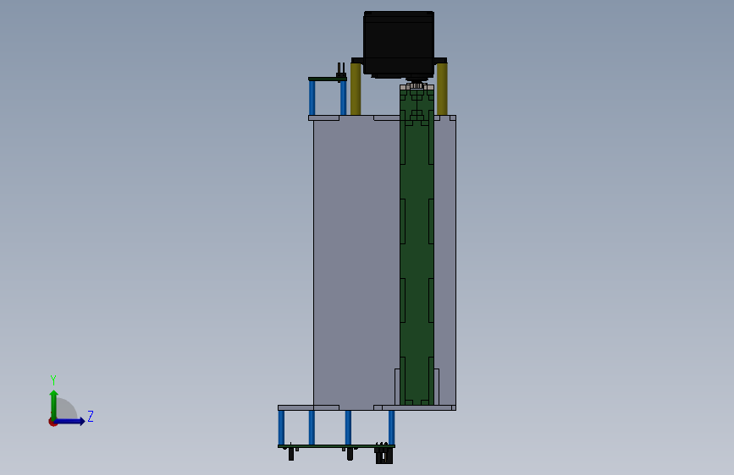Select the small green PCB at top left
The width and height of the screenshot is (734, 475).
click(328, 79)
